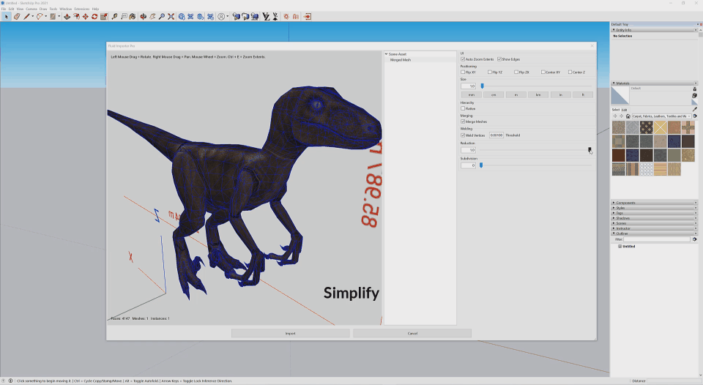Set size units to mm
The image size is (703, 385).
coord(471,94)
